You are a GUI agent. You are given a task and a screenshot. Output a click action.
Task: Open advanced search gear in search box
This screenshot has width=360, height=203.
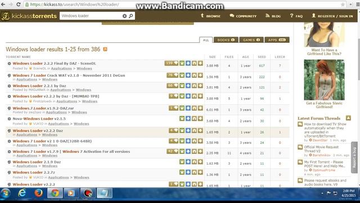[x=124, y=16]
